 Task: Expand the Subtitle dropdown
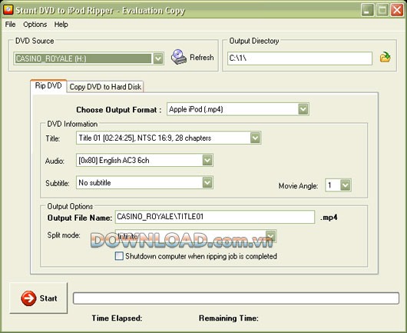point(207,182)
